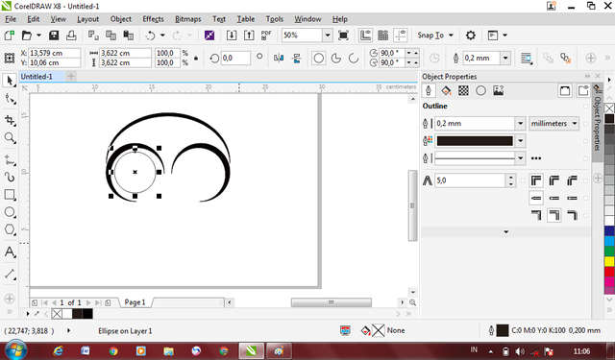
Task: Select the round corner style
Action: [x=553, y=180]
